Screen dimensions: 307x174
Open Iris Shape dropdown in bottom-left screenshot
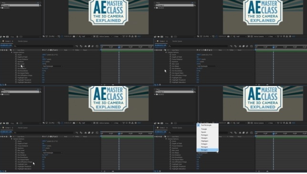click(52, 153)
